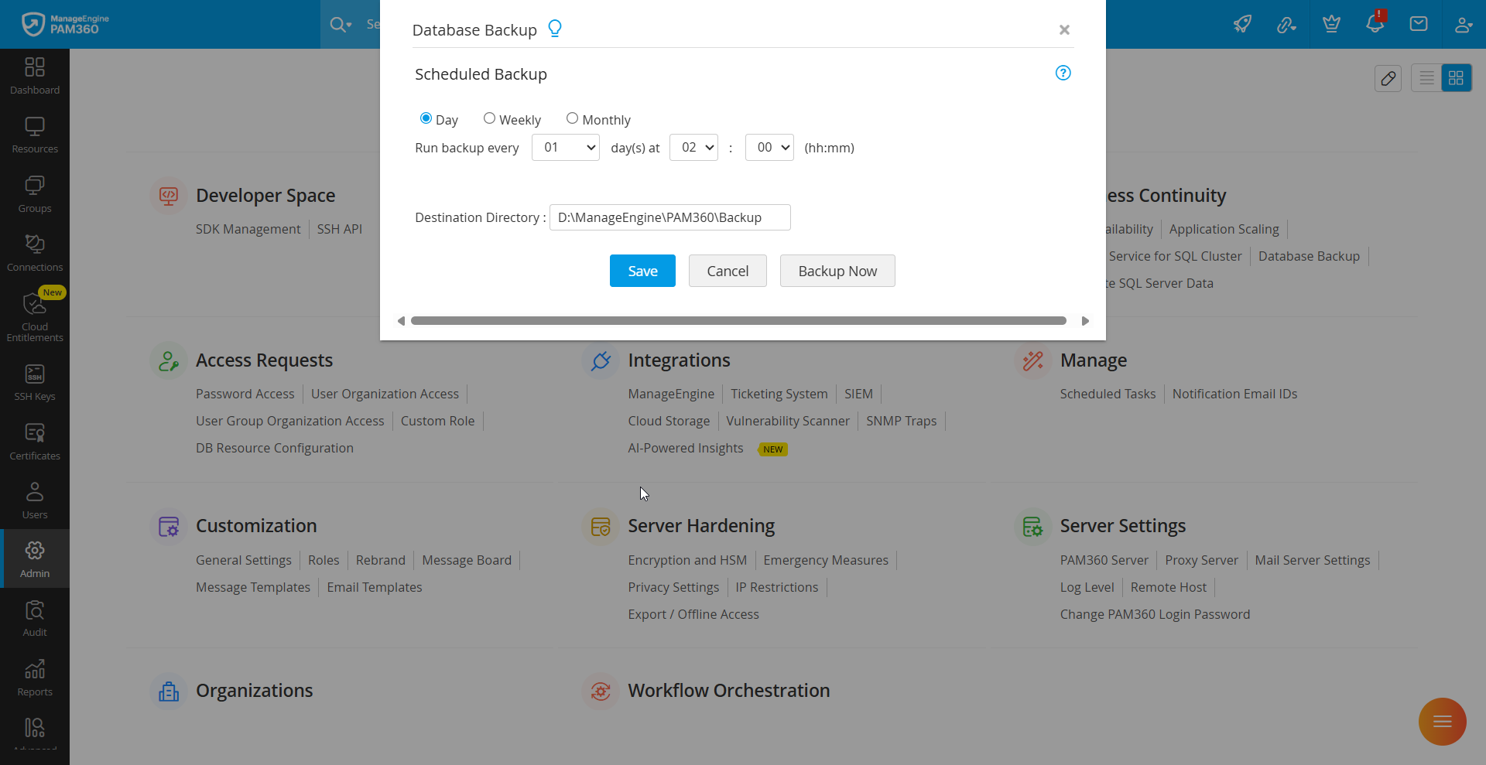Open User Organization Access link
Screen dimensions: 1486x765
(385, 394)
